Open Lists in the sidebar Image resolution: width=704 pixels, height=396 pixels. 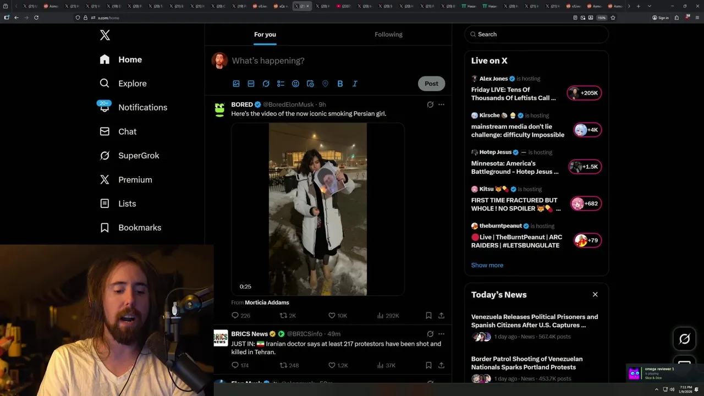pos(118,204)
